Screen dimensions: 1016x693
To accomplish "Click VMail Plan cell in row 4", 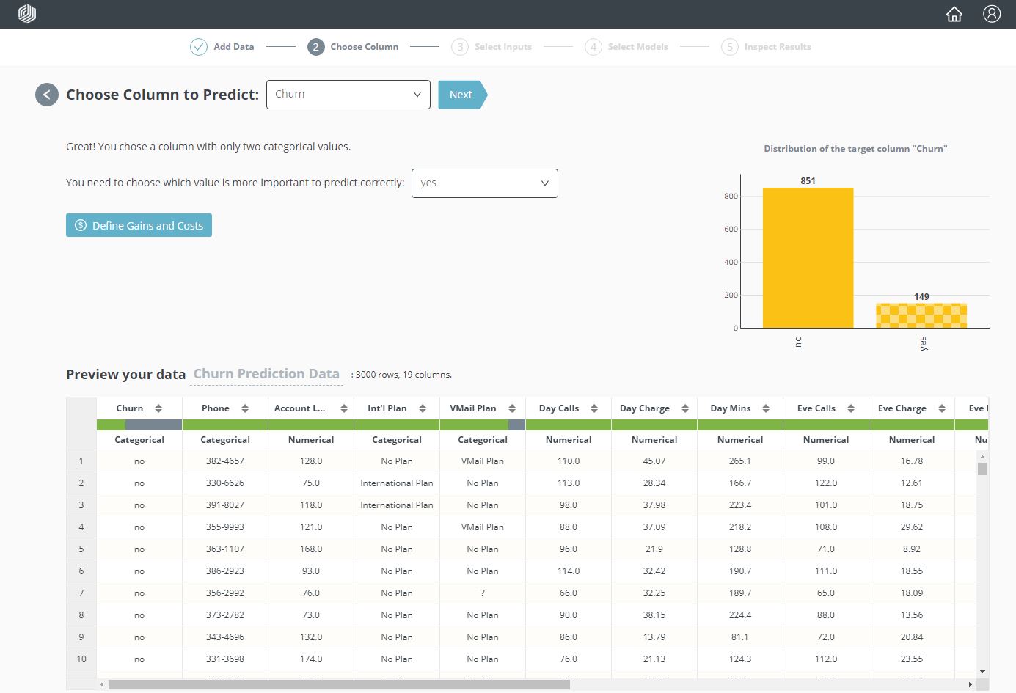I will coord(483,527).
